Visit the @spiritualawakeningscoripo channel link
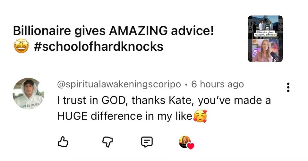Viewport: 308px width, 161px height. [x=119, y=85]
